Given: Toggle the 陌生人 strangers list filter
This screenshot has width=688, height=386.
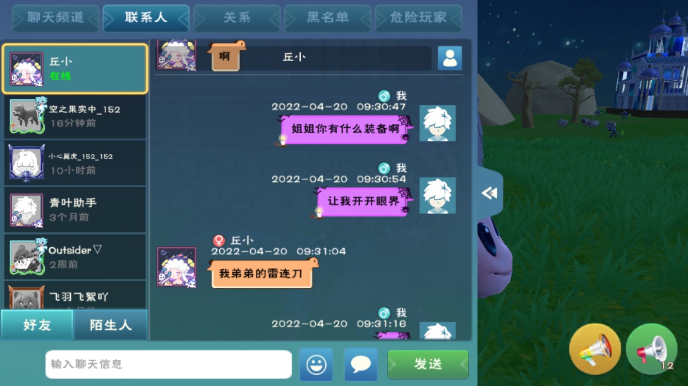Looking at the screenshot, I should pyautogui.click(x=110, y=325).
